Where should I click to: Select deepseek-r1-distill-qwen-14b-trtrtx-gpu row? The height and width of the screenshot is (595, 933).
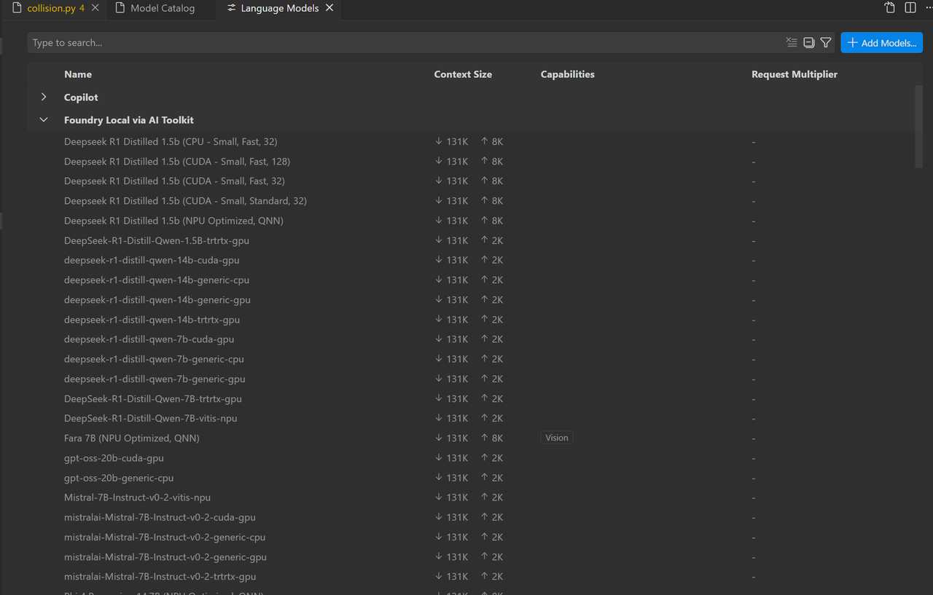click(x=471, y=319)
